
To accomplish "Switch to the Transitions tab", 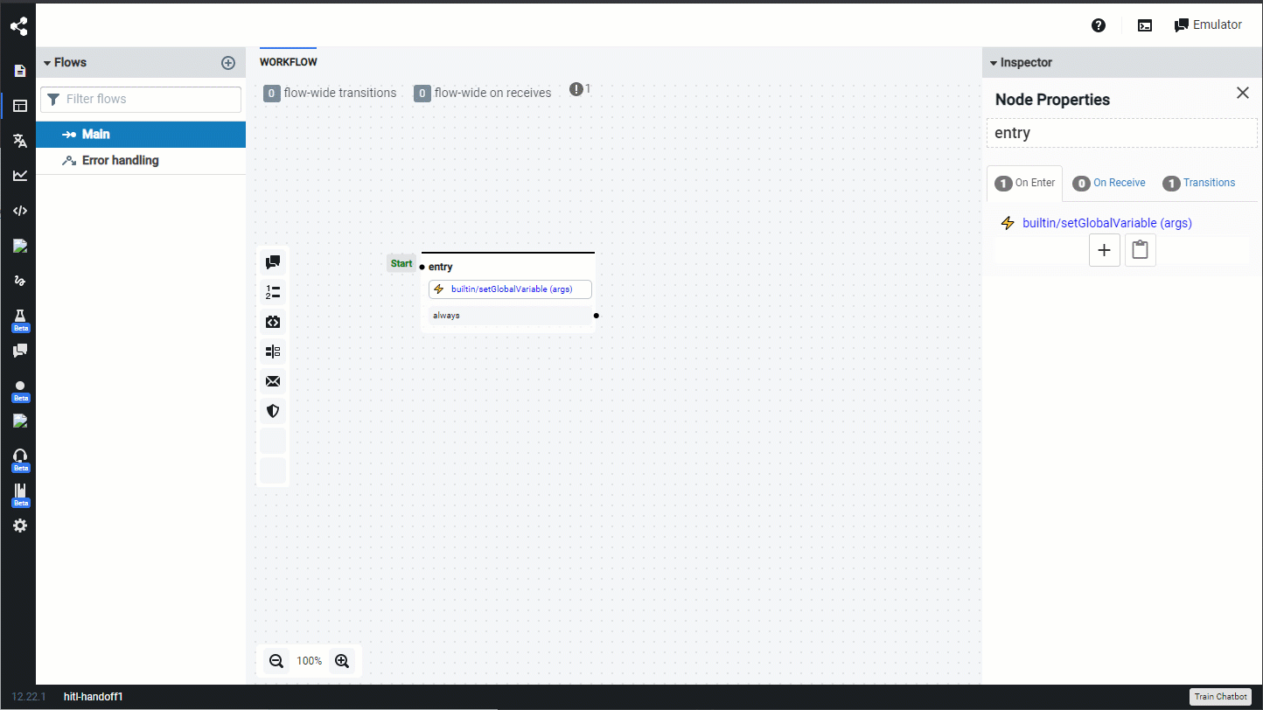I will (x=1199, y=183).
